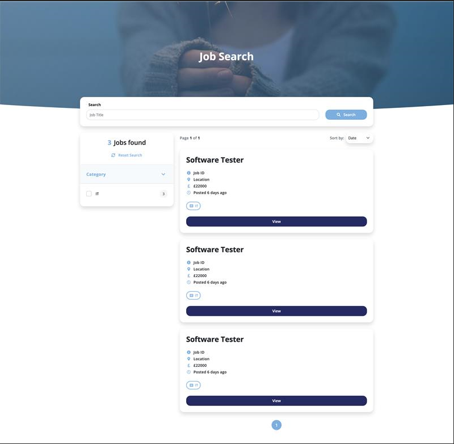Click View on the third Software Tester job
Image resolution: width=454 pixels, height=444 pixels.
(276, 400)
